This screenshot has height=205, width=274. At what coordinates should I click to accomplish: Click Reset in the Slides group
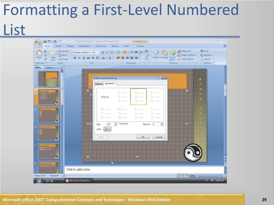[x=63, y=55]
